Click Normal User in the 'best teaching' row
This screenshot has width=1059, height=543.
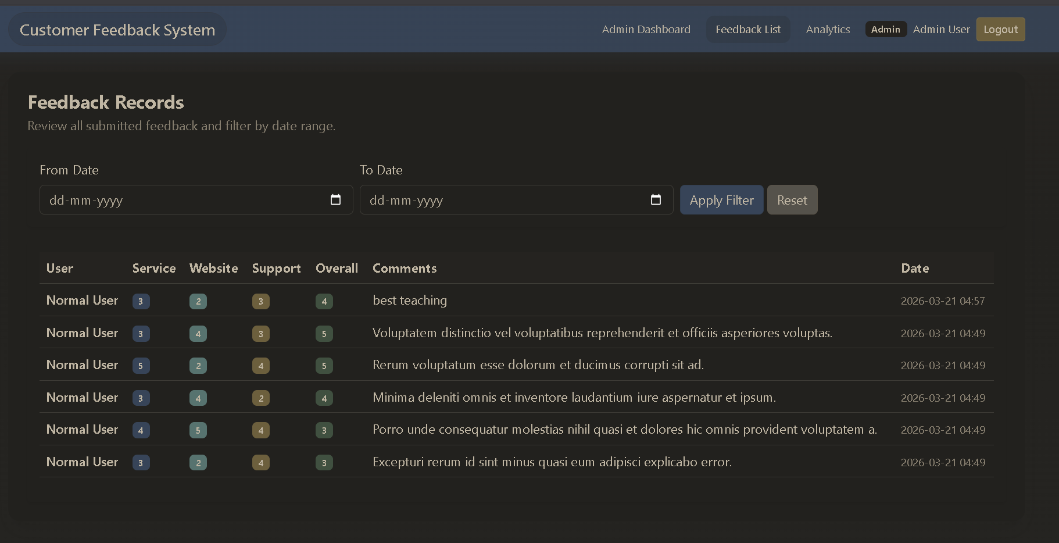82,300
